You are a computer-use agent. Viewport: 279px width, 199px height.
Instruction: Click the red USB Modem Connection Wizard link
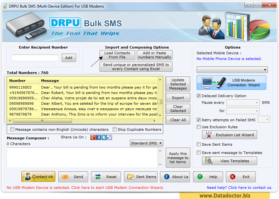click(85, 188)
